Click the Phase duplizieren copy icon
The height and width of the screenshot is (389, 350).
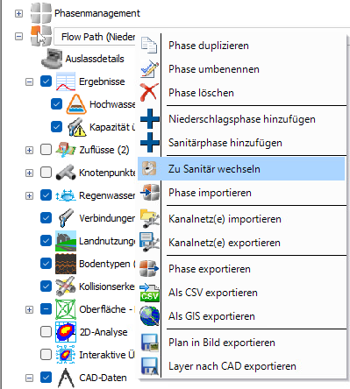pyautogui.click(x=149, y=46)
